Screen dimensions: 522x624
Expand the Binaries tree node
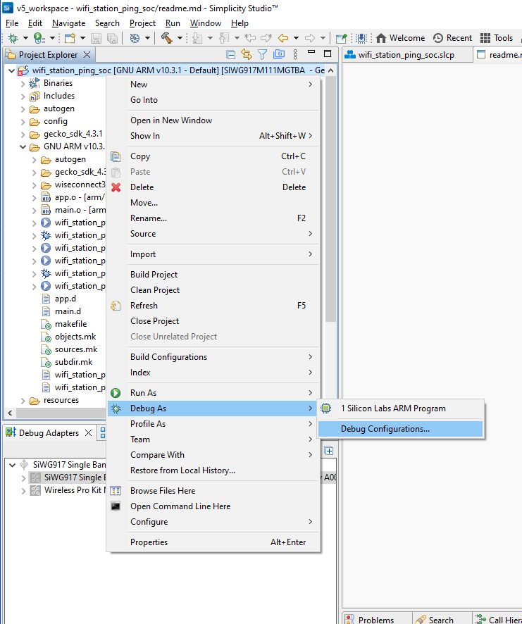pos(23,83)
